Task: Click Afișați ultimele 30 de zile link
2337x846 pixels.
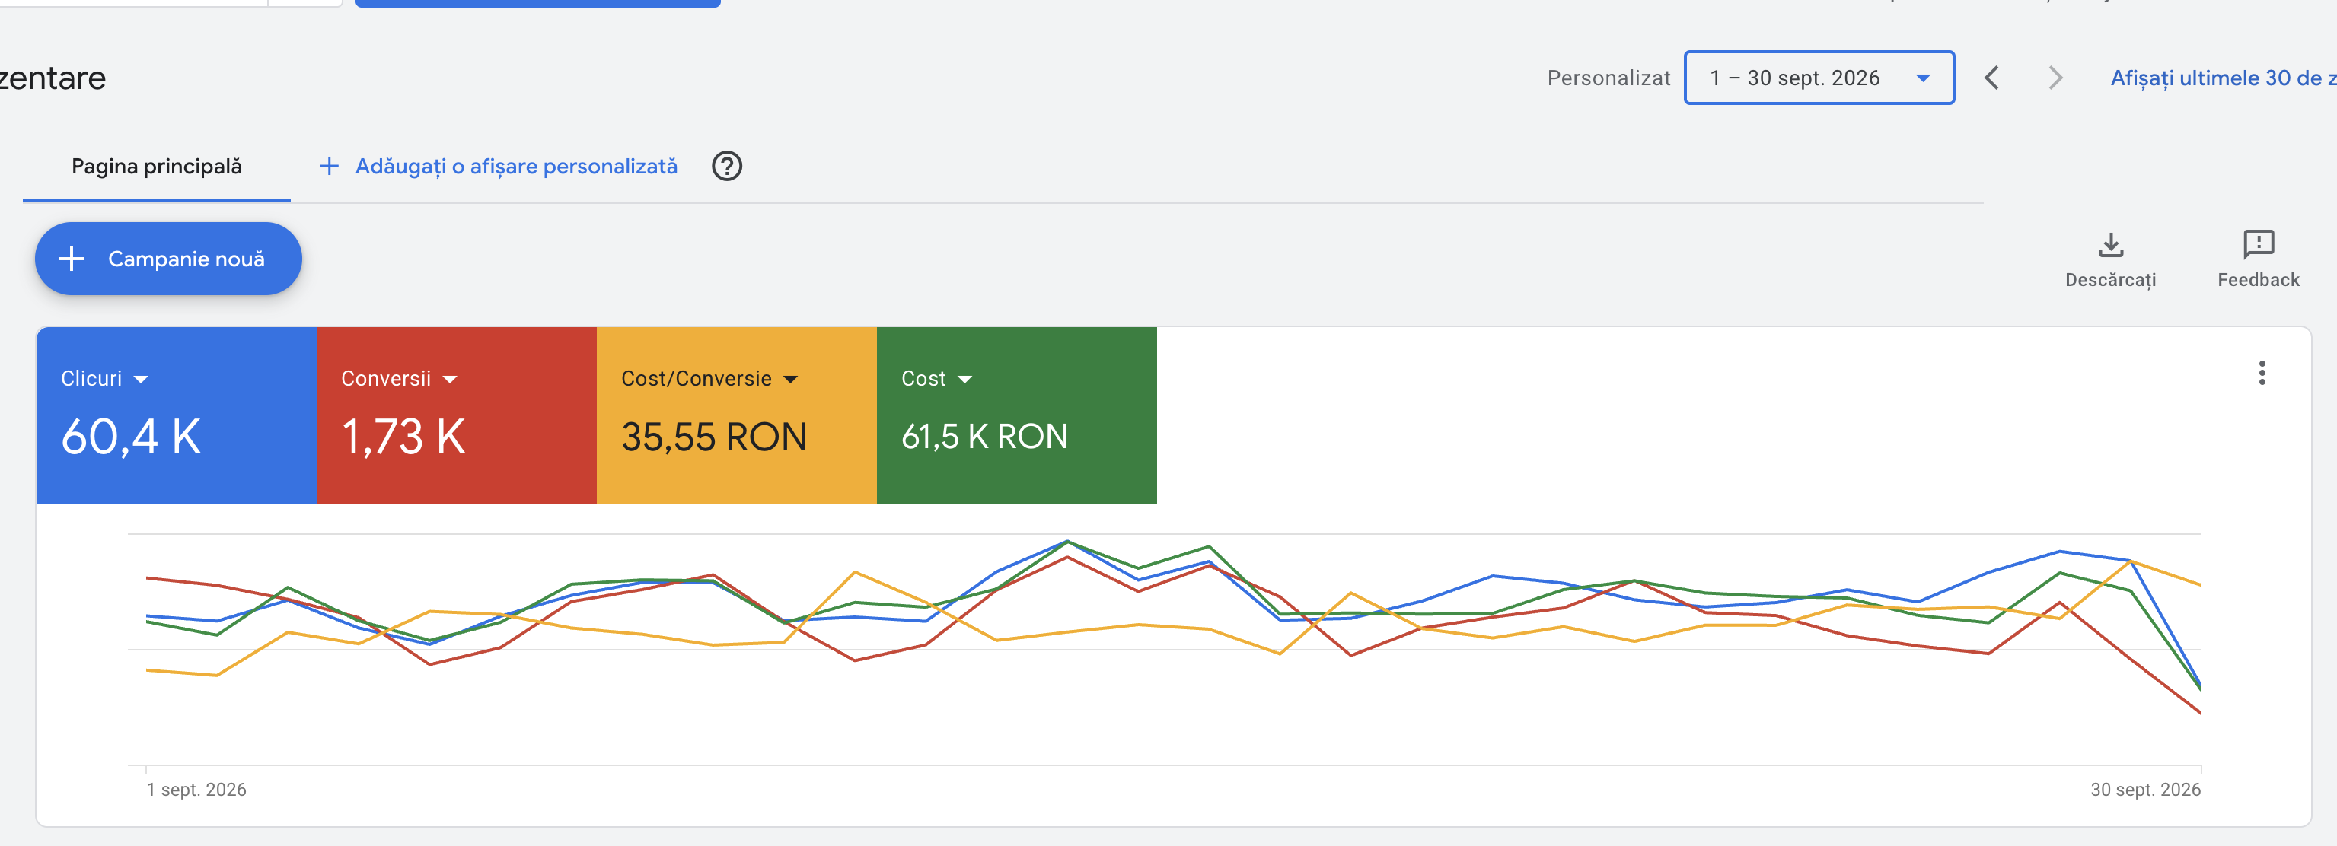Action: (2223, 78)
